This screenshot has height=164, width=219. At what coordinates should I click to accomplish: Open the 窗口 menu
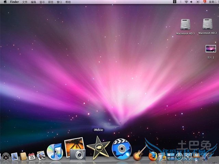(59, 2)
